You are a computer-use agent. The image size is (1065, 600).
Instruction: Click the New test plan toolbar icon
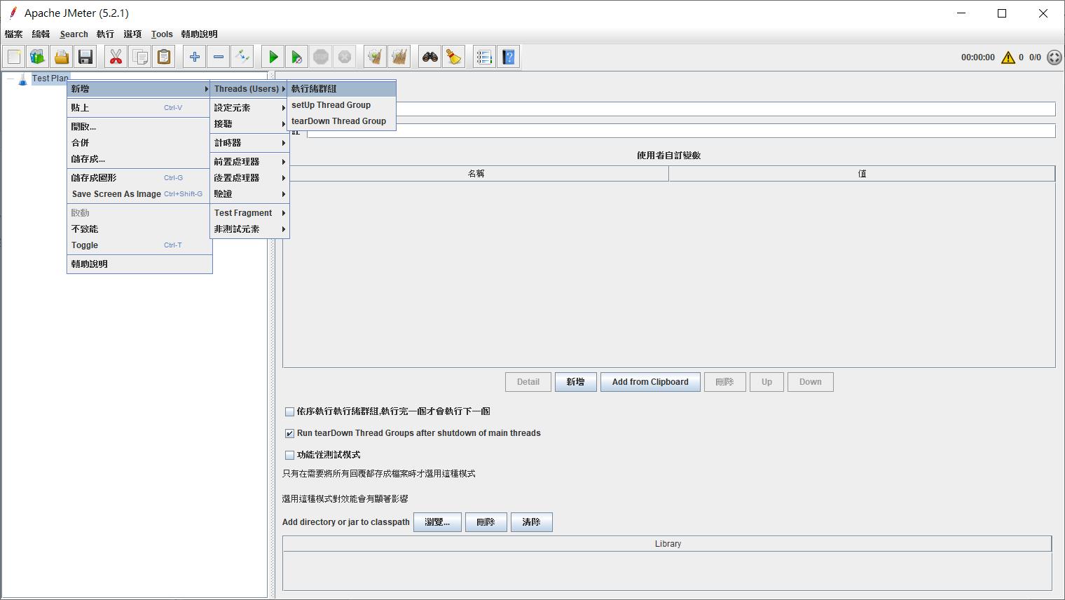click(x=14, y=57)
